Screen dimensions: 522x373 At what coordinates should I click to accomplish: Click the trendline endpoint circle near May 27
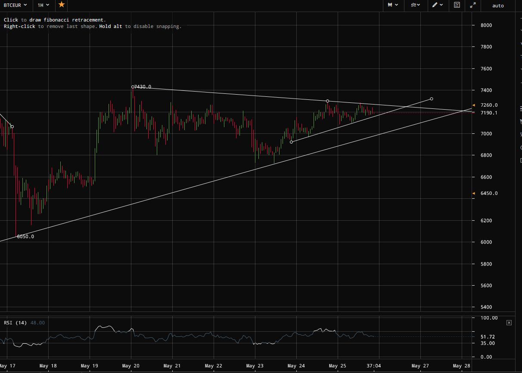(432, 99)
